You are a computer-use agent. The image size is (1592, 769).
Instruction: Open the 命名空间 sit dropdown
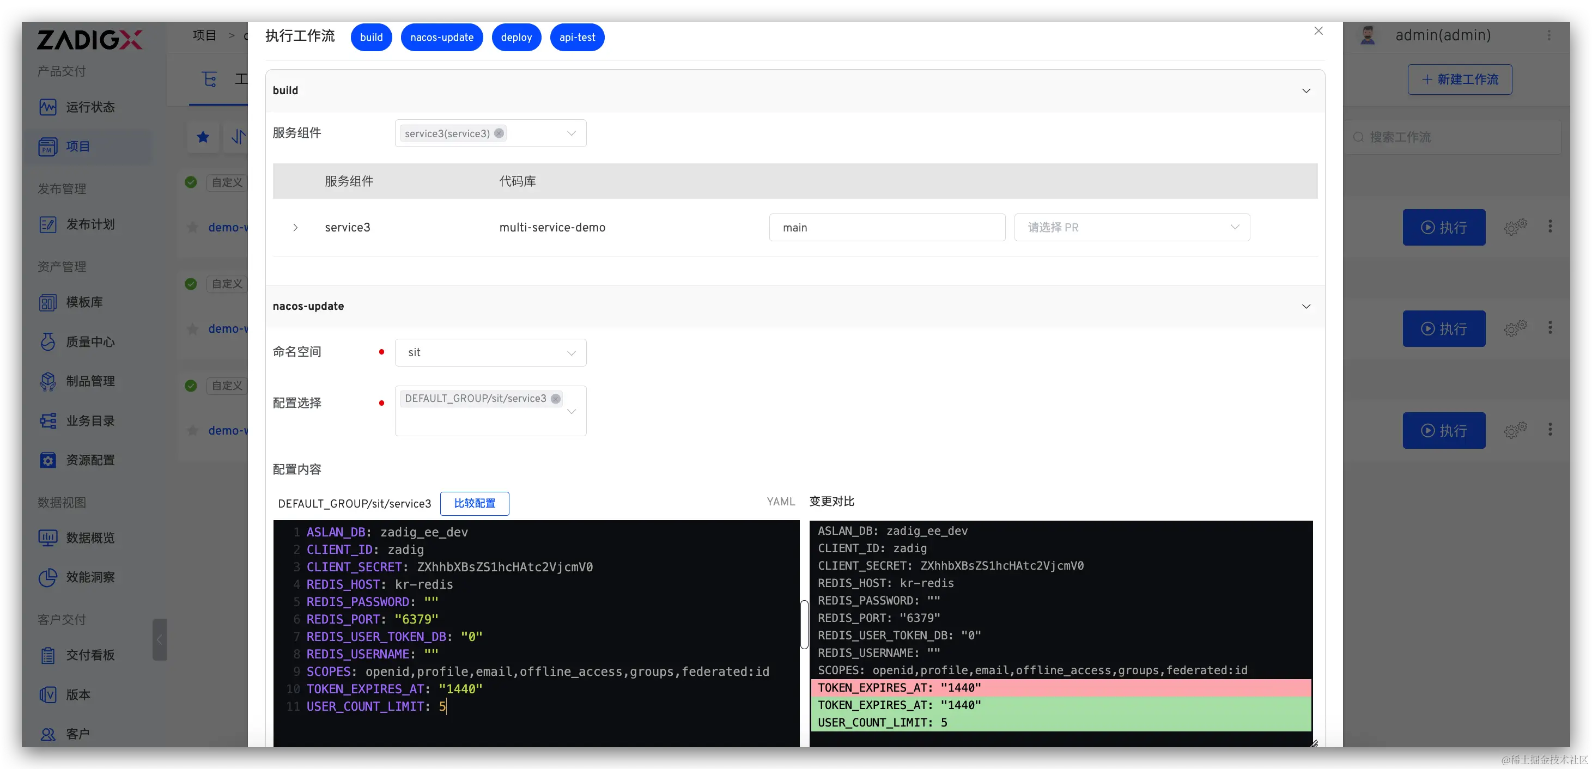tap(490, 353)
